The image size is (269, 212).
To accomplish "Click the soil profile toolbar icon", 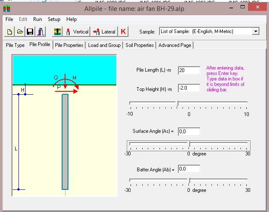I will coord(57,31).
